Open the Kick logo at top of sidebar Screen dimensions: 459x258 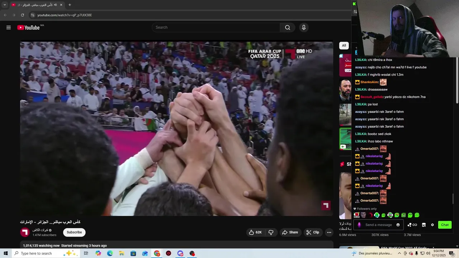pos(354,4)
